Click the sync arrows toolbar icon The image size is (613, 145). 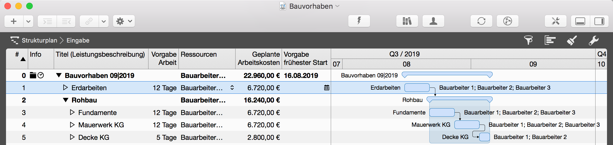[x=481, y=21]
